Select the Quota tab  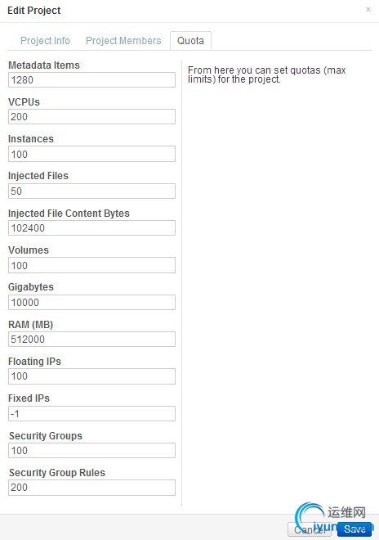(x=190, y=41)
